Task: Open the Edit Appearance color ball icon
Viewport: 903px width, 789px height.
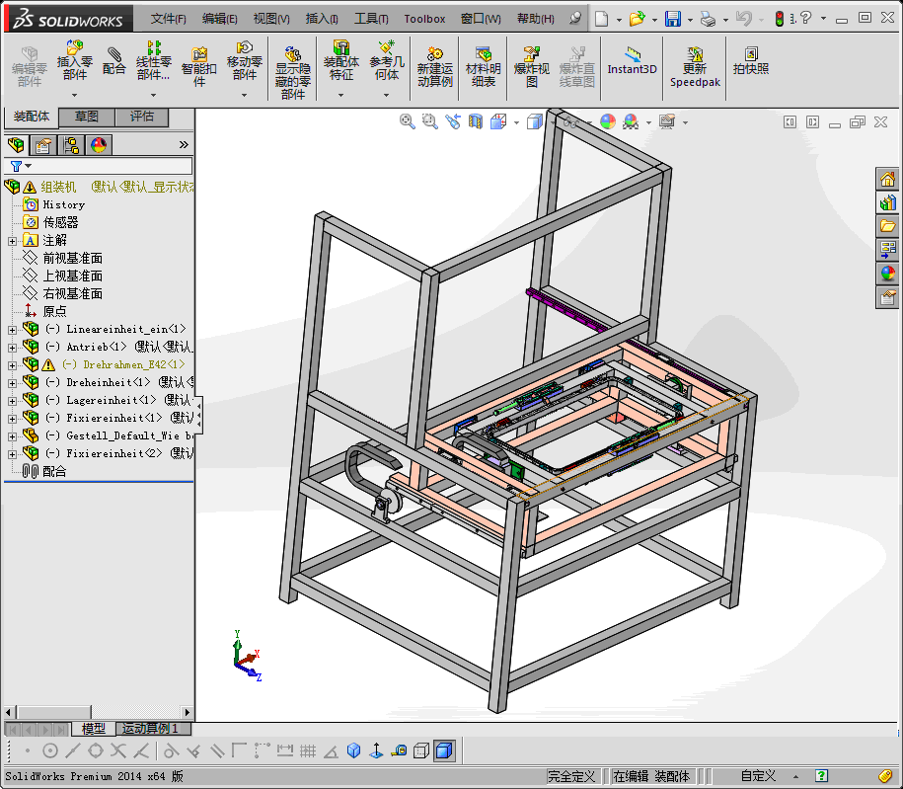Action: (x=608, y=121)
